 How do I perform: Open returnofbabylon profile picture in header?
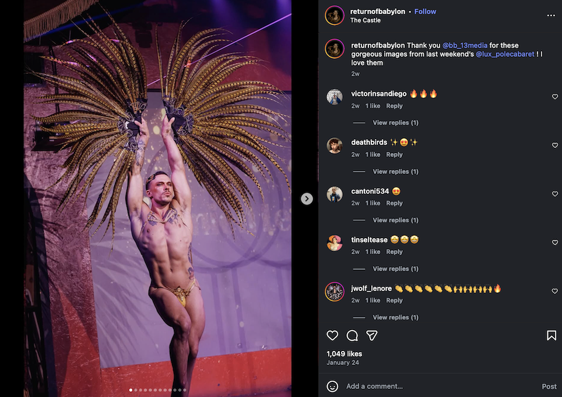335,16
